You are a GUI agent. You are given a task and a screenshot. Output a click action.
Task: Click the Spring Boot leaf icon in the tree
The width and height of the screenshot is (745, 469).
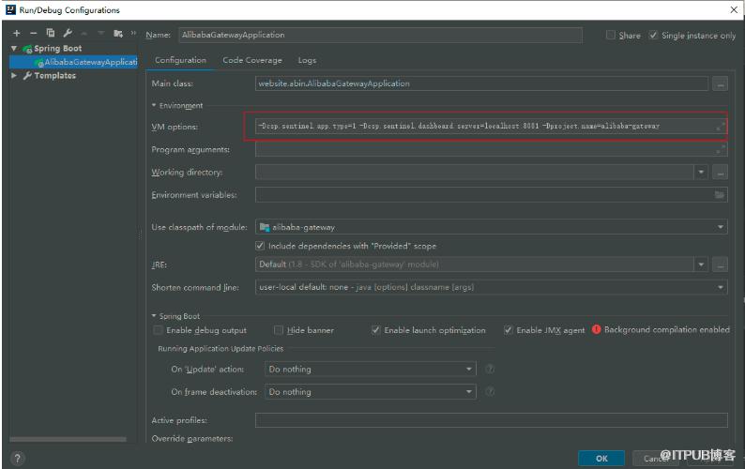27,49
